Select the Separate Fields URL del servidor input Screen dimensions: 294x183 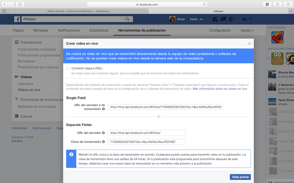point(146,133)
